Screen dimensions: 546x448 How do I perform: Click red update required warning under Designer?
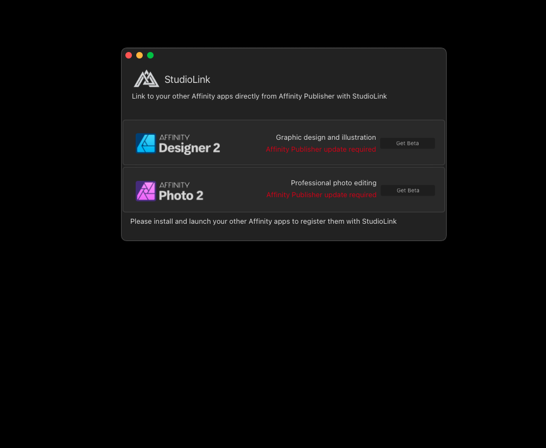tap(321, 149)
